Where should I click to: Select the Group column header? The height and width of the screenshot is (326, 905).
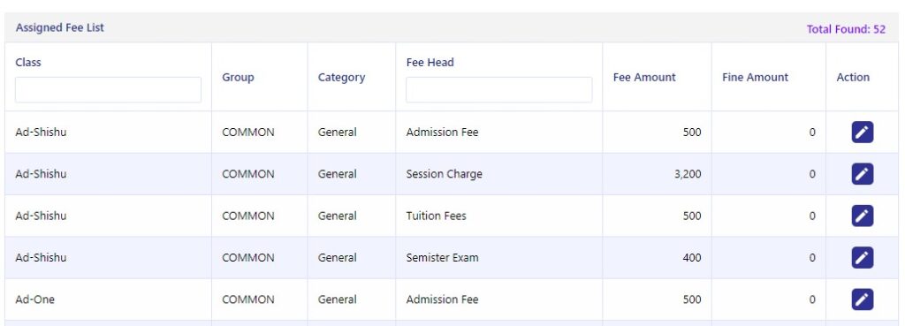(x=238, y=78)
